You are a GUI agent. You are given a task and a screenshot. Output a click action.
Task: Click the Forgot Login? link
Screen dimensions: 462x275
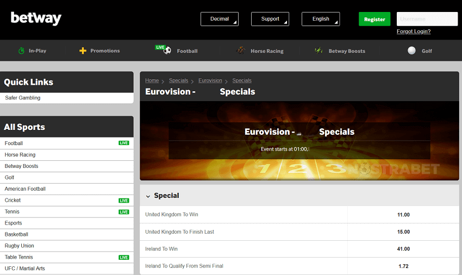coord(414,31)
